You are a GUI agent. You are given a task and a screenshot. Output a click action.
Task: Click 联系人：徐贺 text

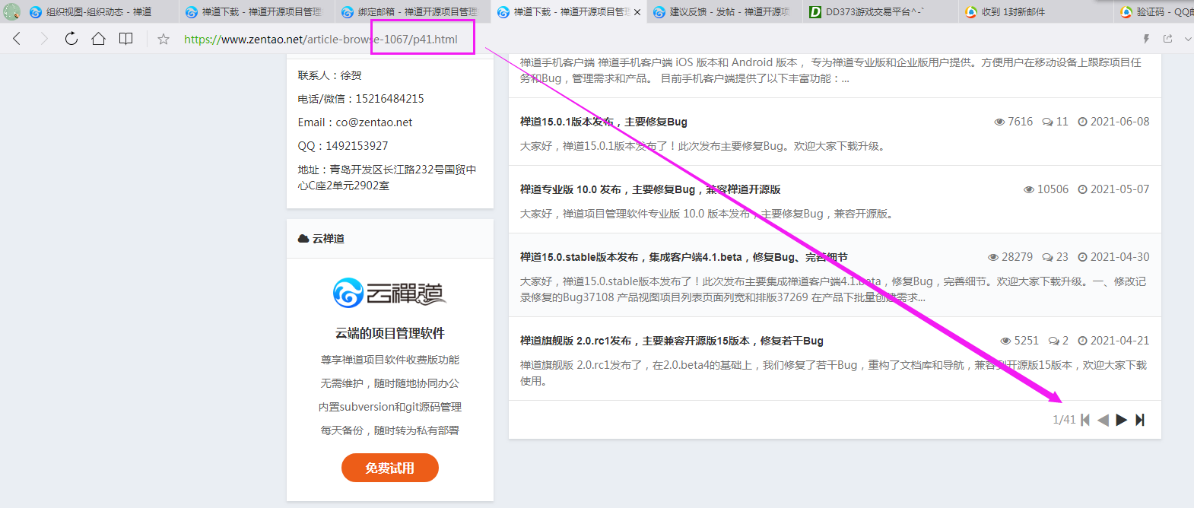click(x=330, y=75)
